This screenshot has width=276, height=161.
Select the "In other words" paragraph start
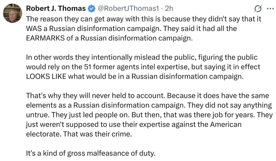click(x=50, y=57)
